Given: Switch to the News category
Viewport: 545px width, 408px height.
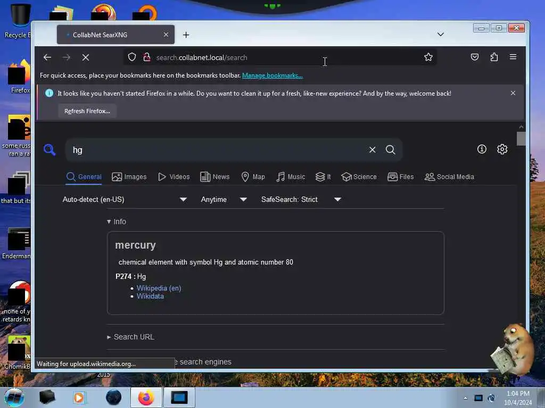Looking at the screenshot, I should click(215, 176).
